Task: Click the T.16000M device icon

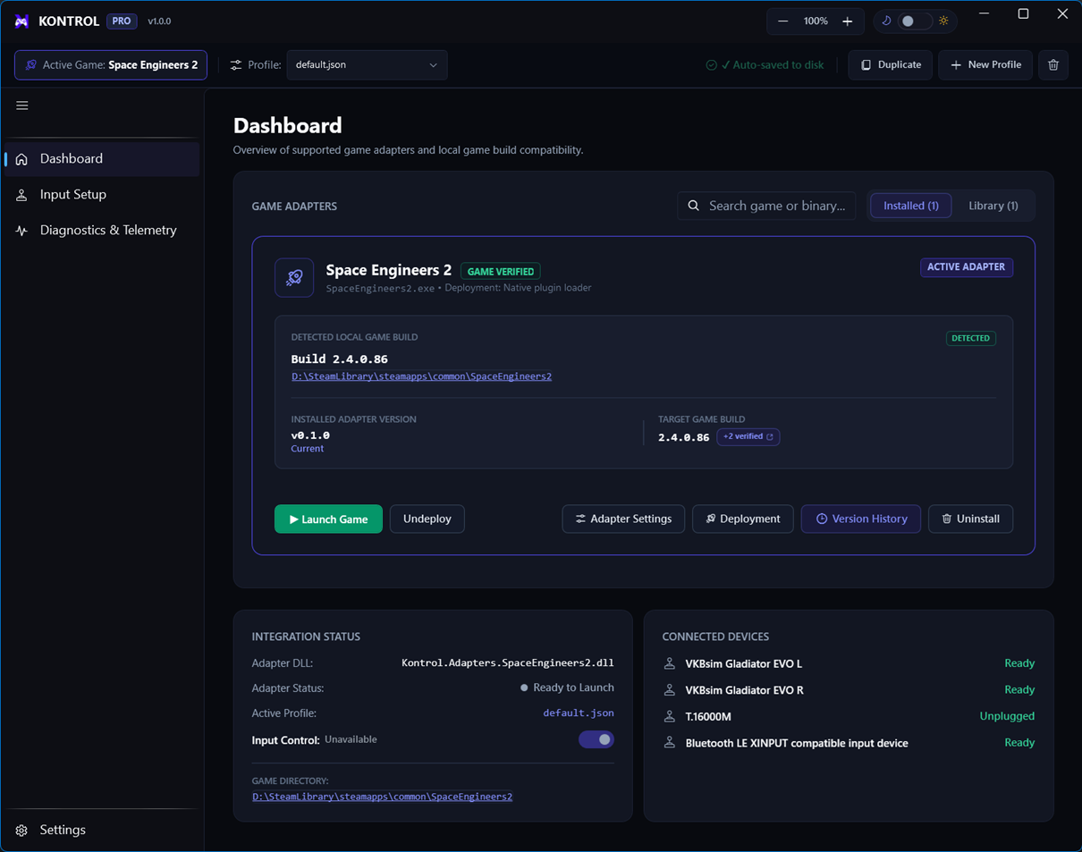Action: 669,716
